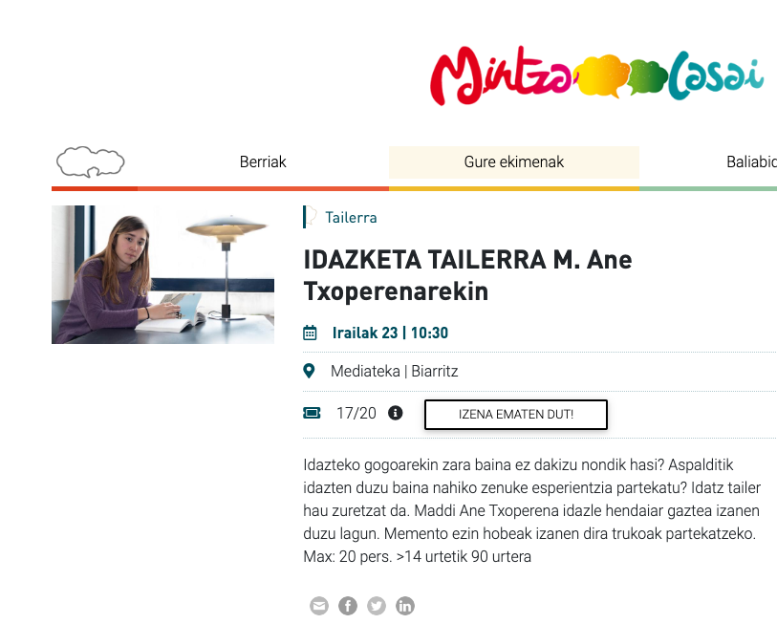Click the Irailak 23 | 10:30 date
Screen dimensions: 777x624
click(x=390, y=333)
